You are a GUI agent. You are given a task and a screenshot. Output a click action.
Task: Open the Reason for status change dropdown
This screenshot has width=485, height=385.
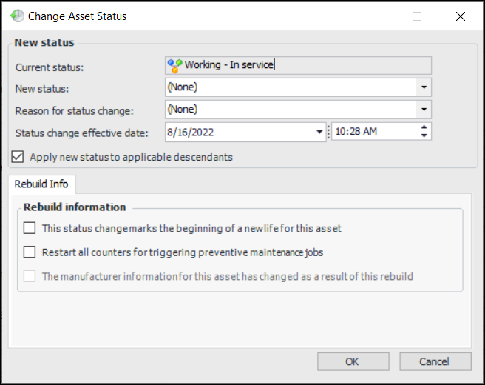click(x=424, y=110)
